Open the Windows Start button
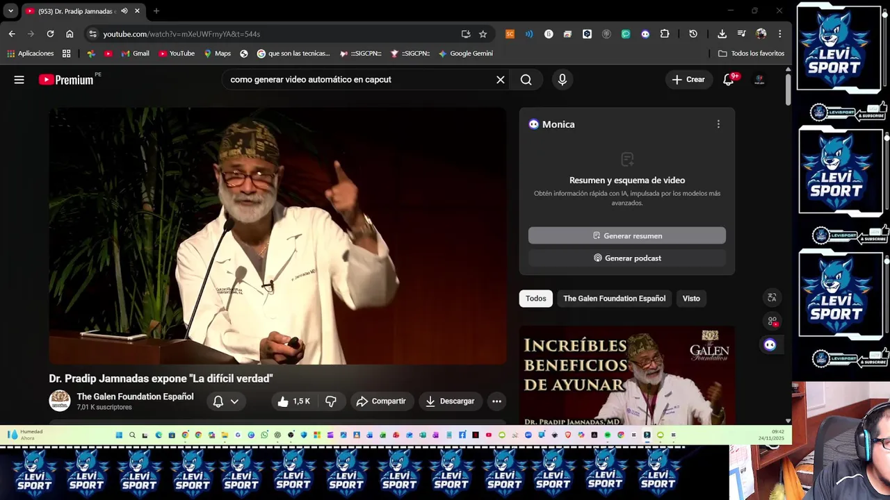890x500 pixels. pos(119,435)
